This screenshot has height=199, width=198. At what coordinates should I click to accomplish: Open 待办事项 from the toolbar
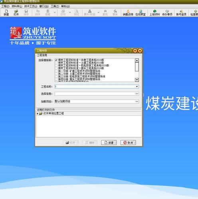click(x=167, y=13)
